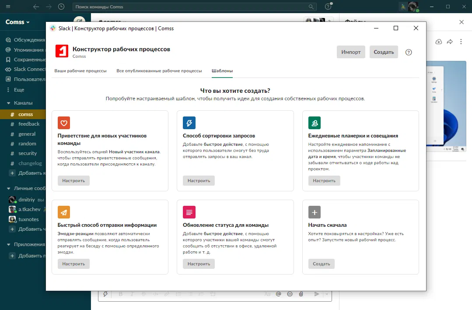Open Slack Connect in sidebar

tap(25, 69)
